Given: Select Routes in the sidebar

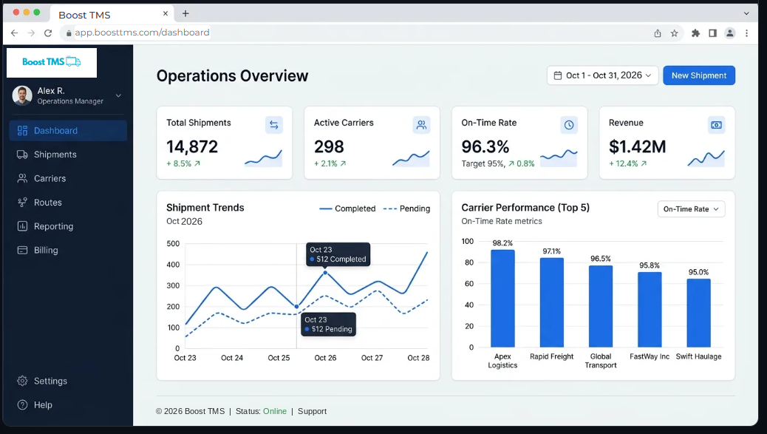Looking at the screenshot, I should coord(68,203).
